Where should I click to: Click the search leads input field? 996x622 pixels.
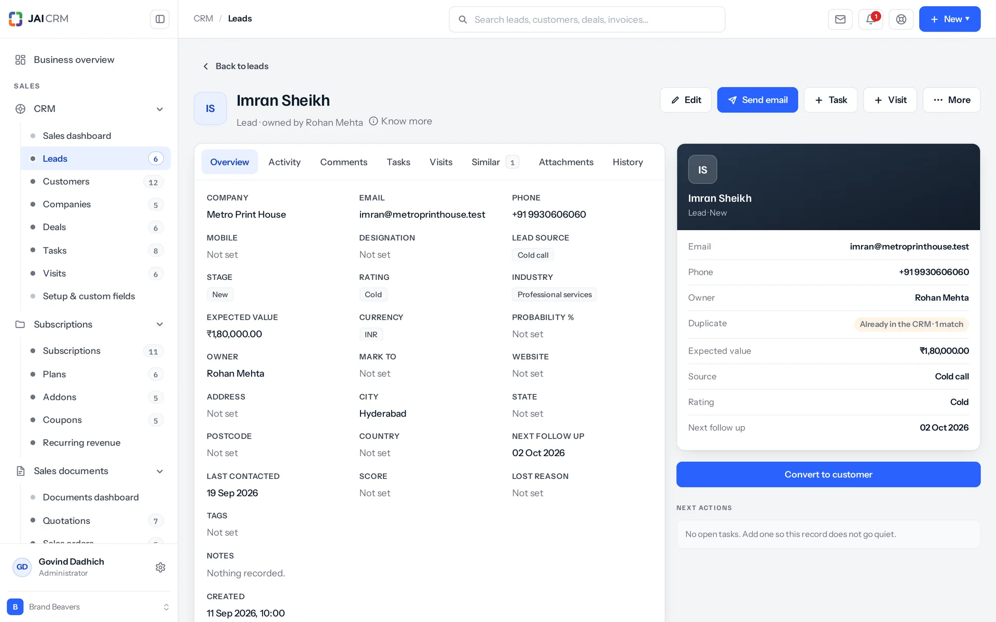587,19
